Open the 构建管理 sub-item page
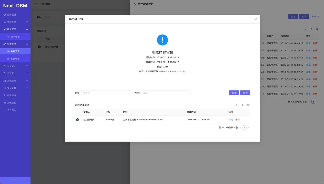 (x=15, y=59)
